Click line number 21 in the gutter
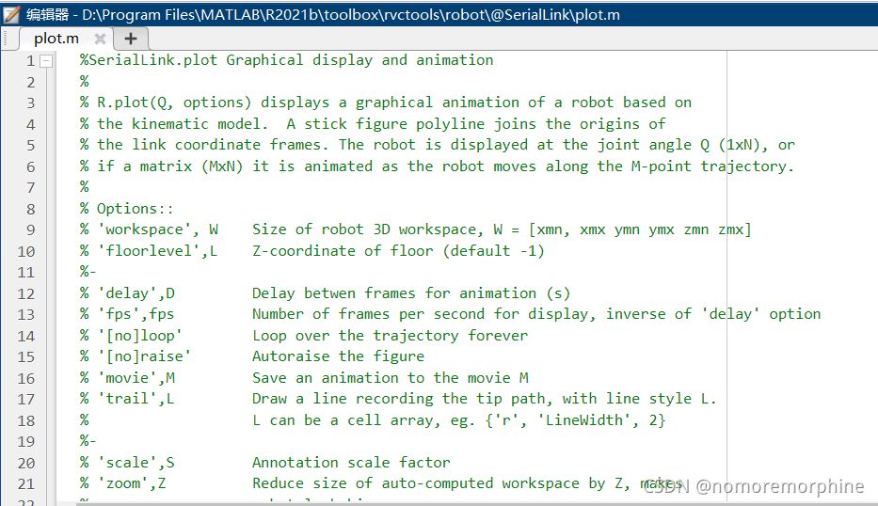The width and height of the screenshot is (878, 506). (x=25, y=483)
